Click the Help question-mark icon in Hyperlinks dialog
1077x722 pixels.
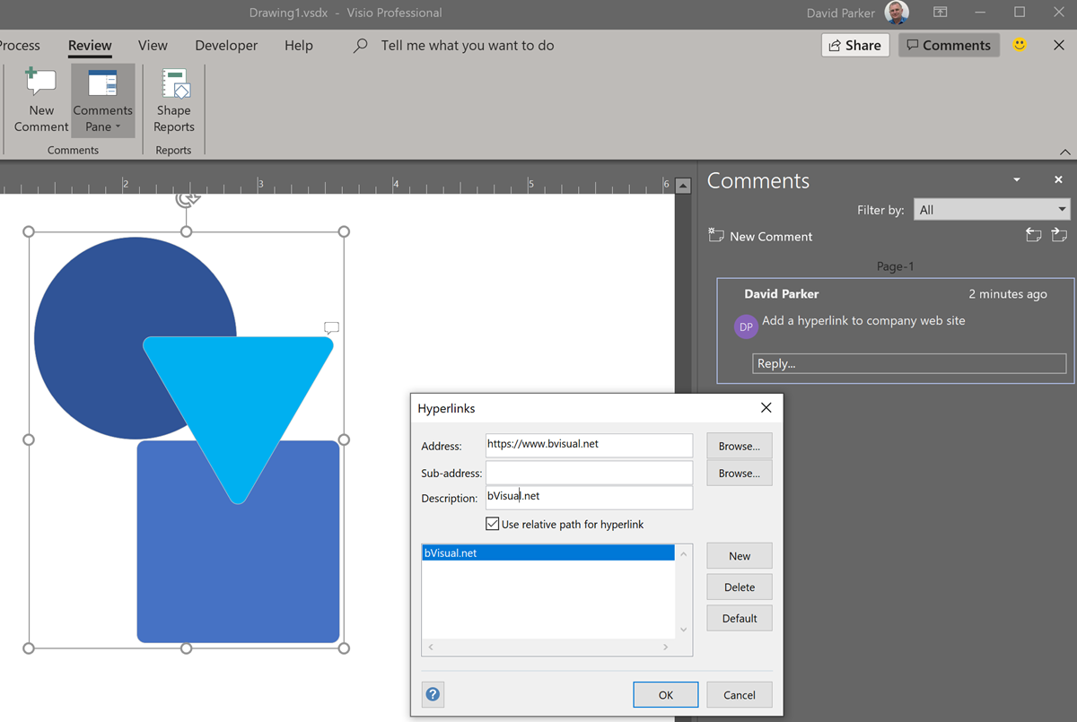coord(433,694)
